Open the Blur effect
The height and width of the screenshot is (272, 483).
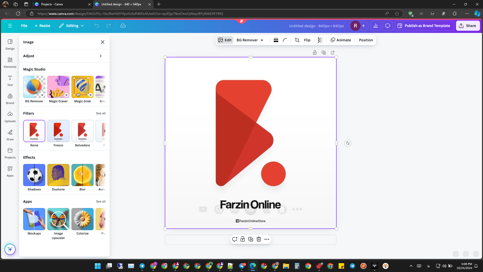coord(83,175)
